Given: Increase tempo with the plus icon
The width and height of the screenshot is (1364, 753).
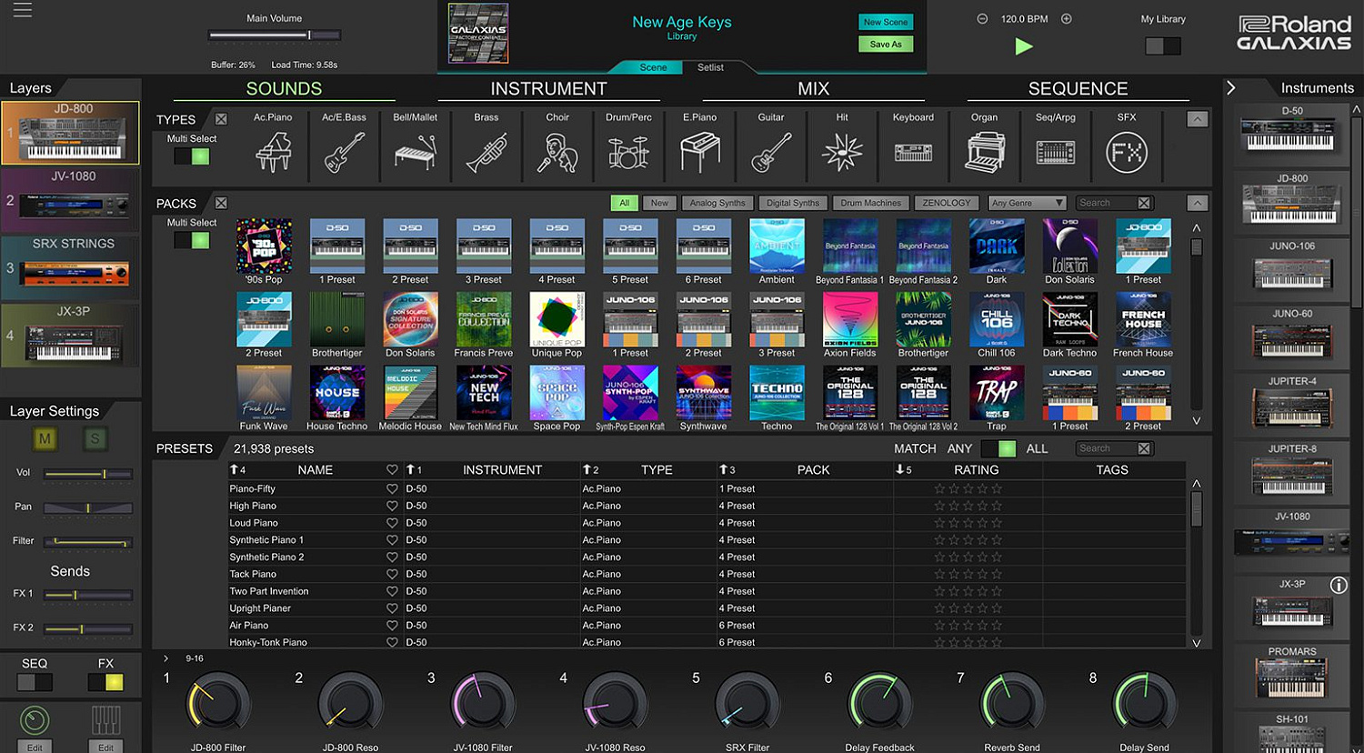Looking at the screenshot, I should (1067, 19).
